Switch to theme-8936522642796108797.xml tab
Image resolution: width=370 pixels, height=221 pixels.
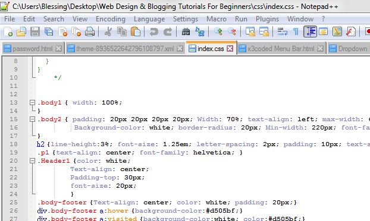(125, 49)
